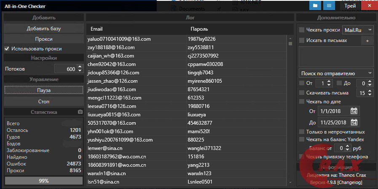Select row lenwer@sina.cn

tap(186, 148)
